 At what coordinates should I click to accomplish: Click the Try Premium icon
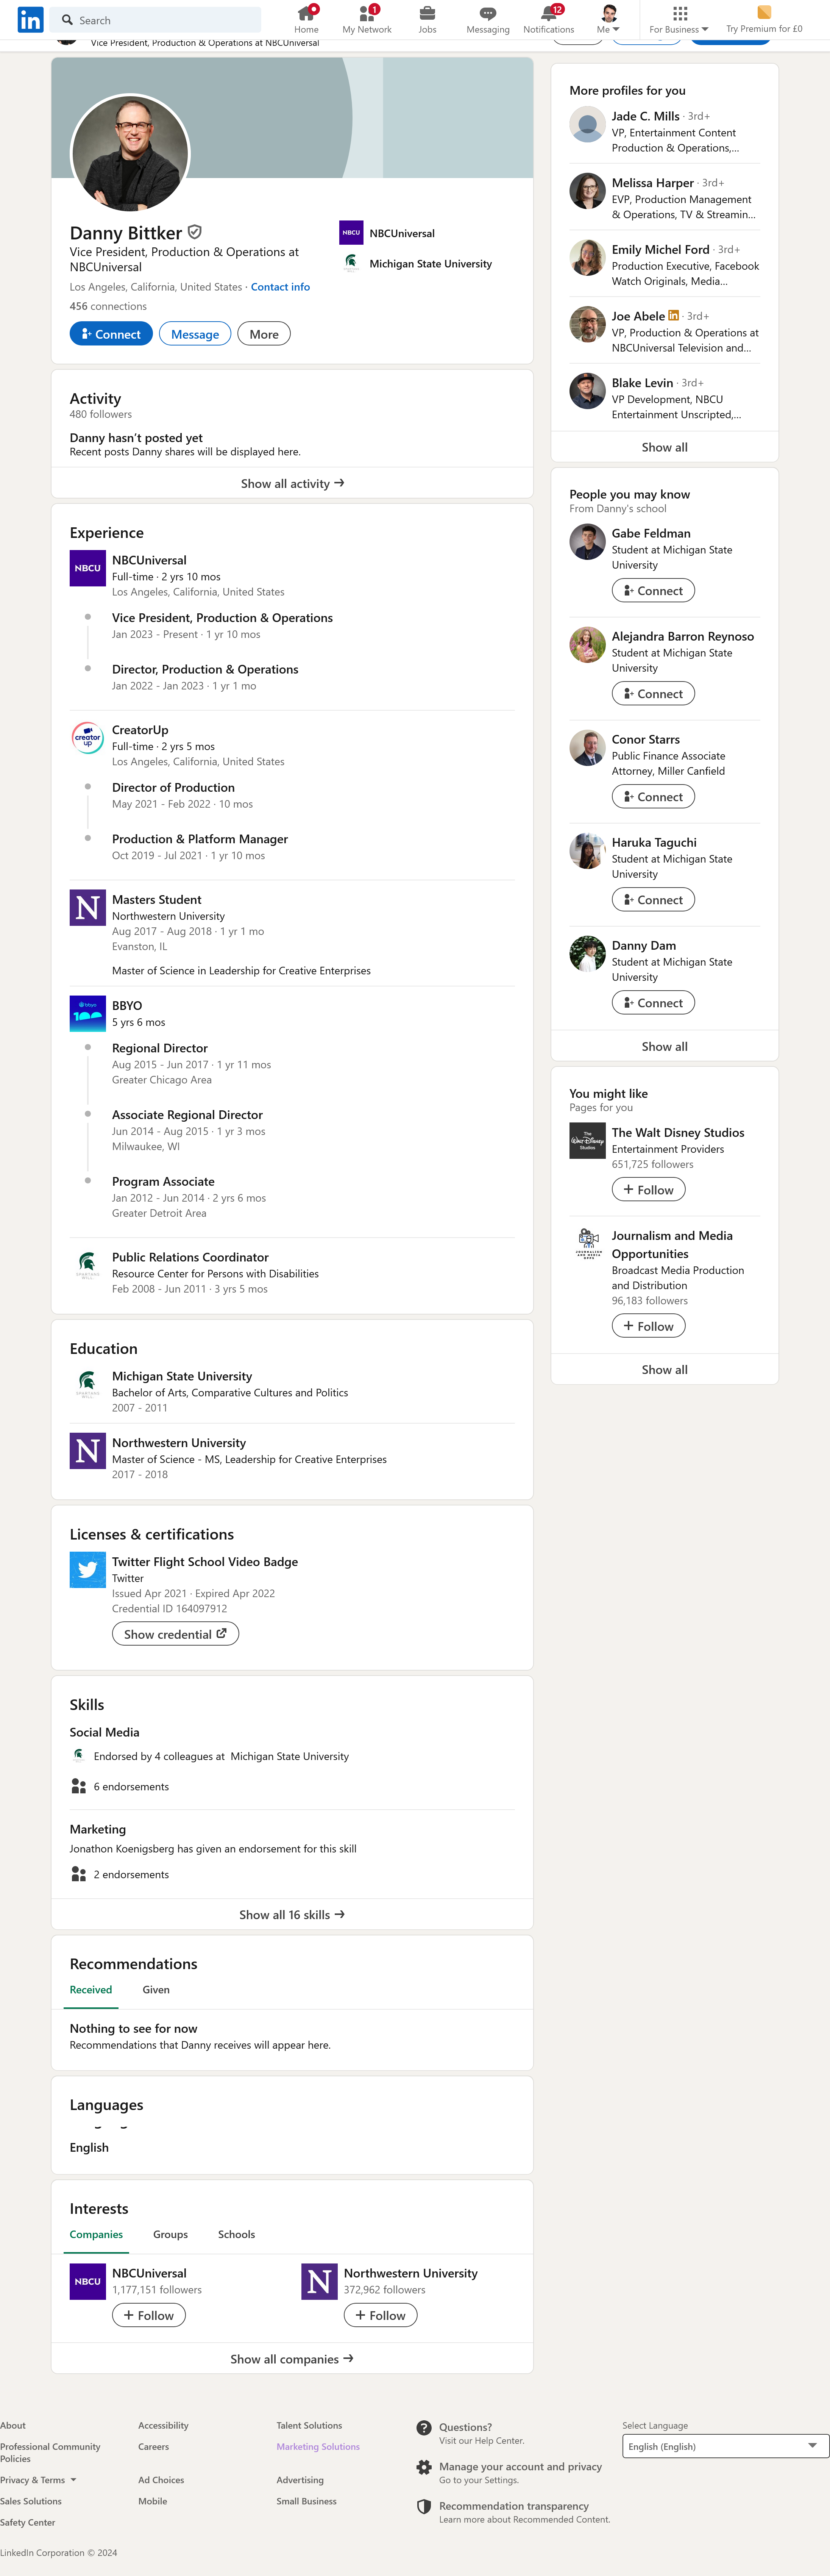[764, 13]
